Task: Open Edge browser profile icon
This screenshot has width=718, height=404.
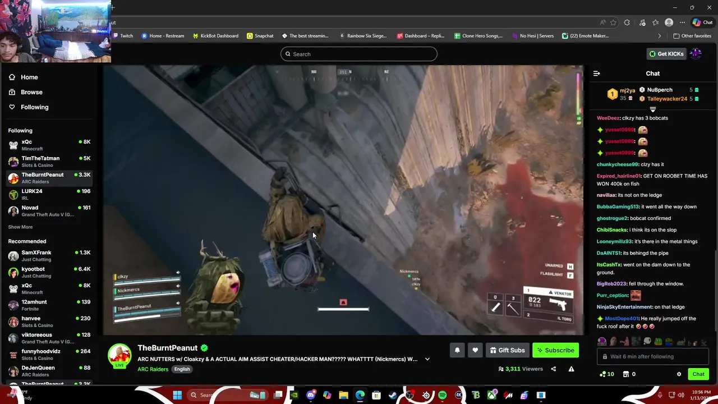Action: (669, 22)
